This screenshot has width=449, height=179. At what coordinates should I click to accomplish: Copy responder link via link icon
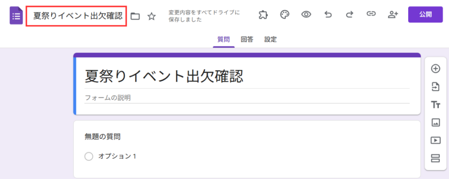point(371,14)
